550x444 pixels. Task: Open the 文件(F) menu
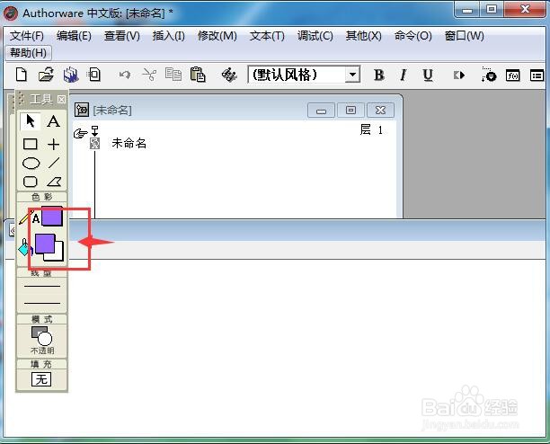pos(27,36)
